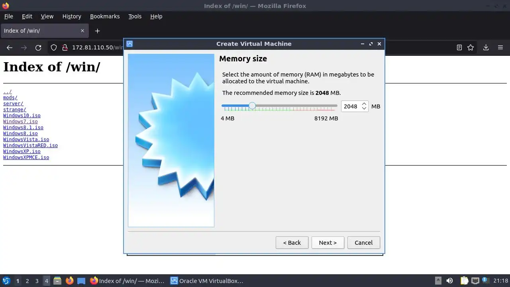Screen dimensions: 510x287
Task: Click the Firefox forward arrow
Action: click(x=24, y=47)
